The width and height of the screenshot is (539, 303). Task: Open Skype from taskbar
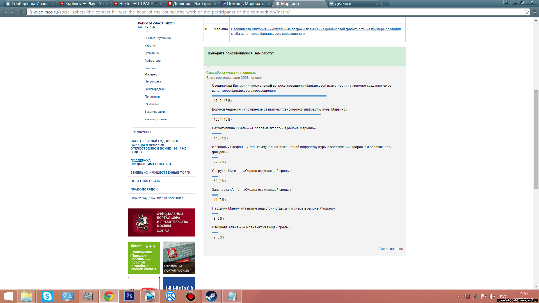pyautogui.click(x=47, y=296)
